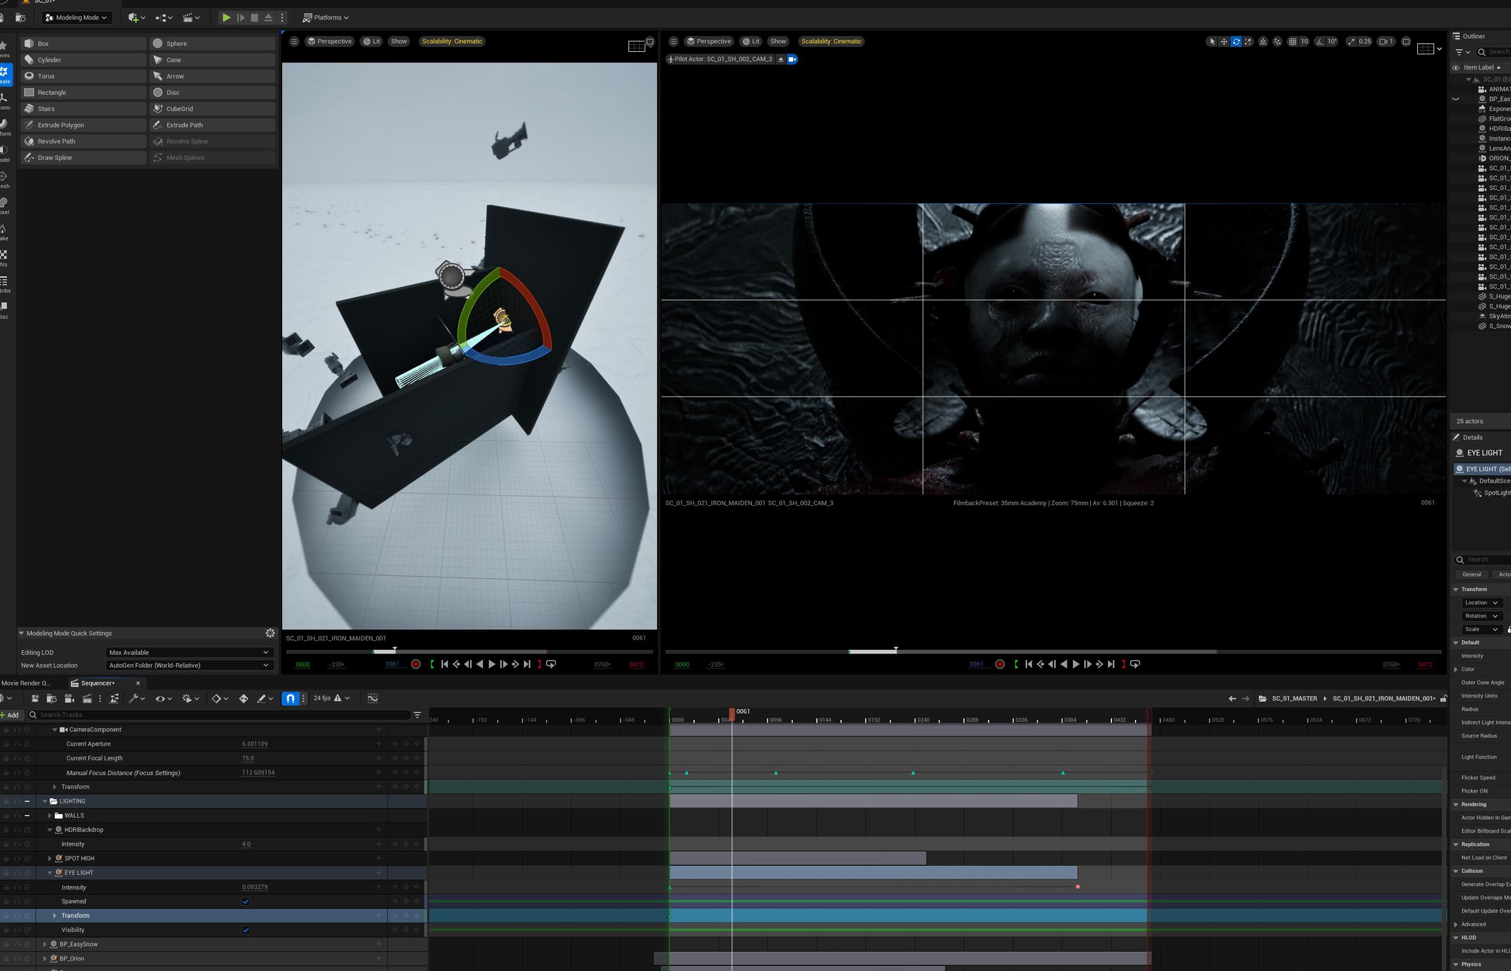Pick the Draw Spline tool

tap(83, 158)
